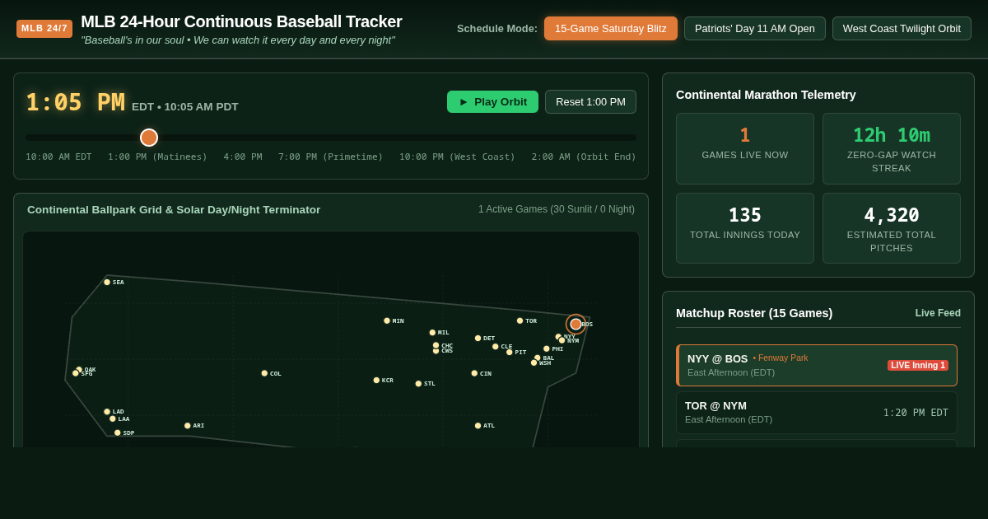Start playback with Play Orbit
The image size is (988, 519).
point(492,102)
